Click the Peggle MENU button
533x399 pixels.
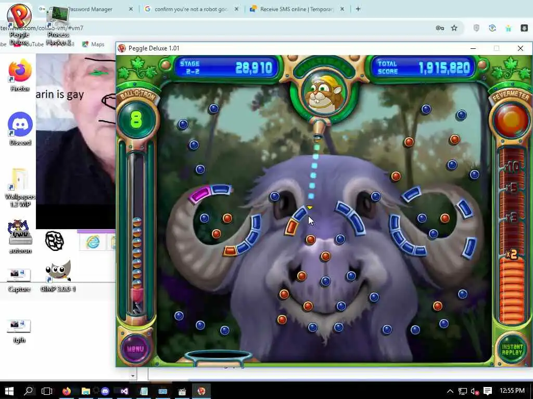click(x=135, y=349)
